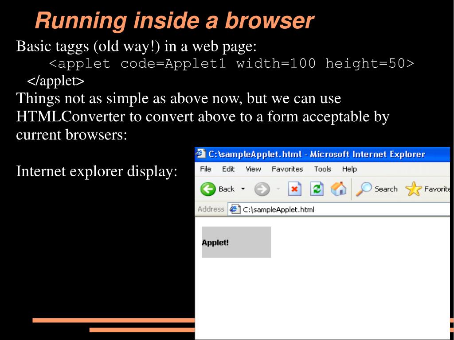Open the Tools menu
The image size is (454, 340).
point(323,169)
